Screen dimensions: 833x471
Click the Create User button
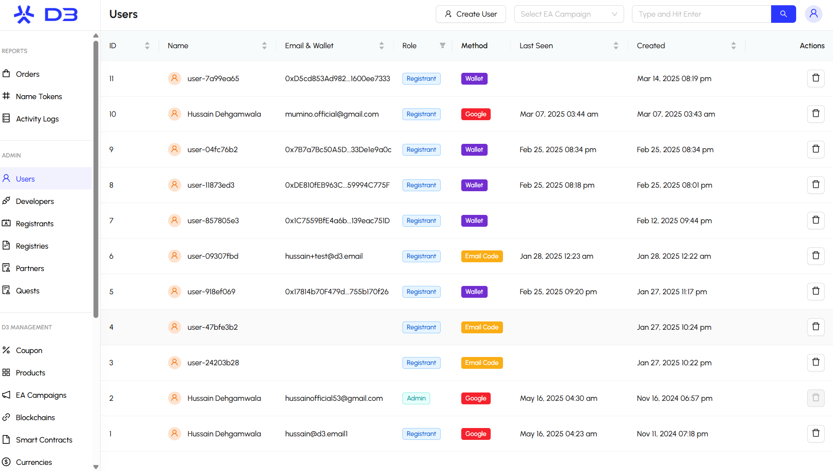coord(470,14)
